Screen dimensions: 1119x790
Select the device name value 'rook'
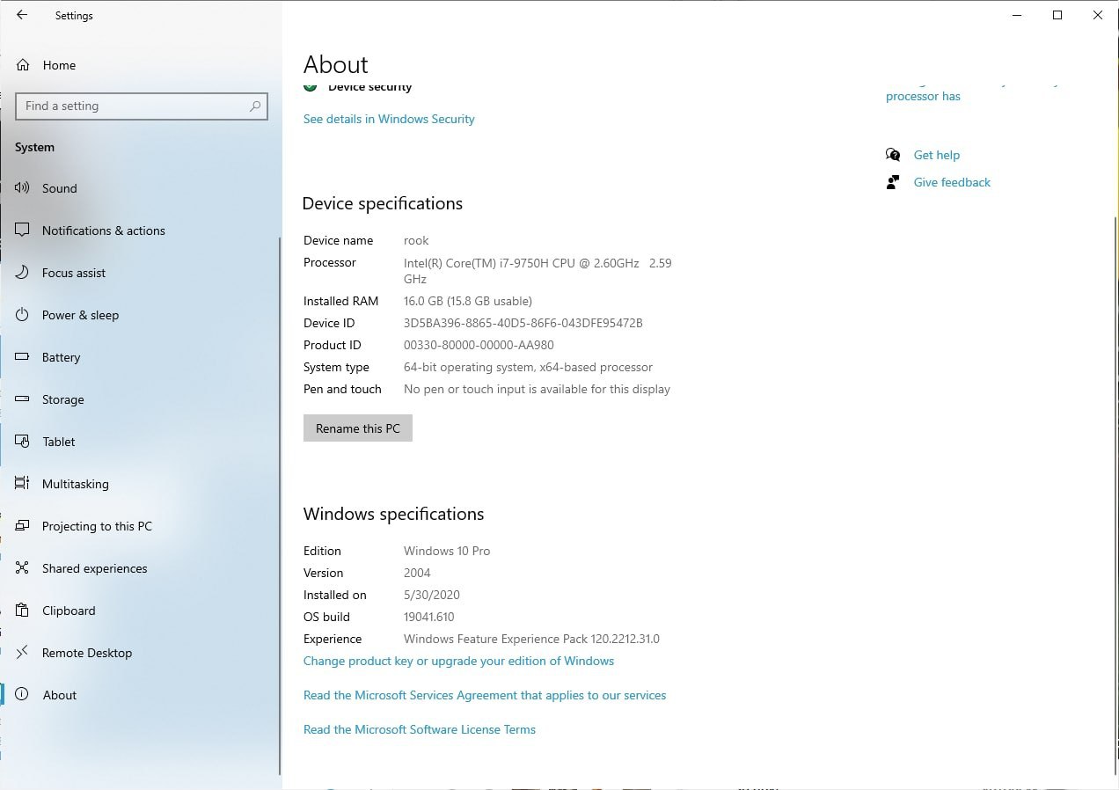click(x=416, y=240)
